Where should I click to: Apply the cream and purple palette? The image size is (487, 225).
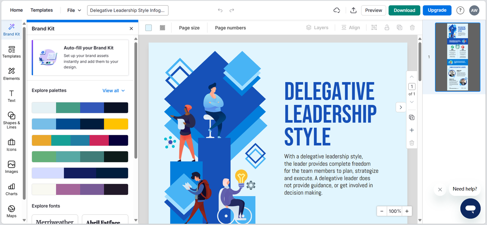pos(80,189)
